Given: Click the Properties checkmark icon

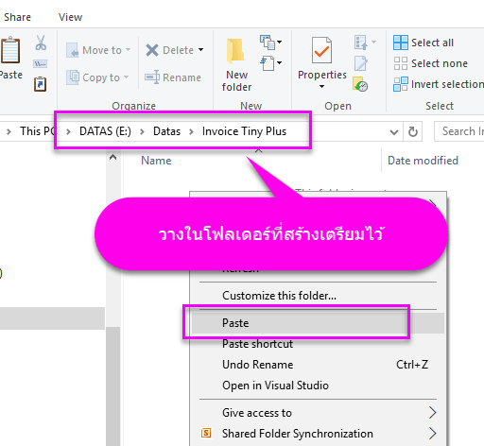Looking at the screenshot, I should pos(321,50).
